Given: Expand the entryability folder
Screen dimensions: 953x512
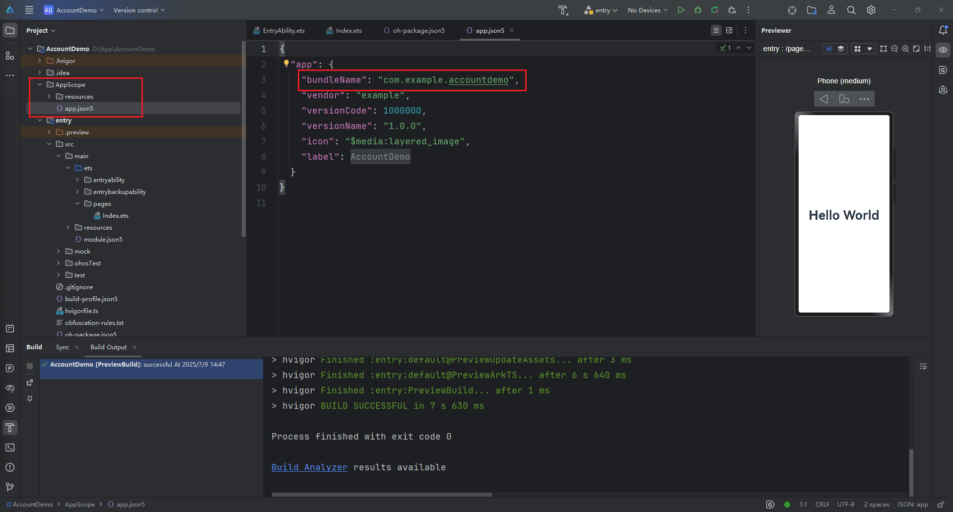Looking at the screenshot, I should (x=77, y=180).
